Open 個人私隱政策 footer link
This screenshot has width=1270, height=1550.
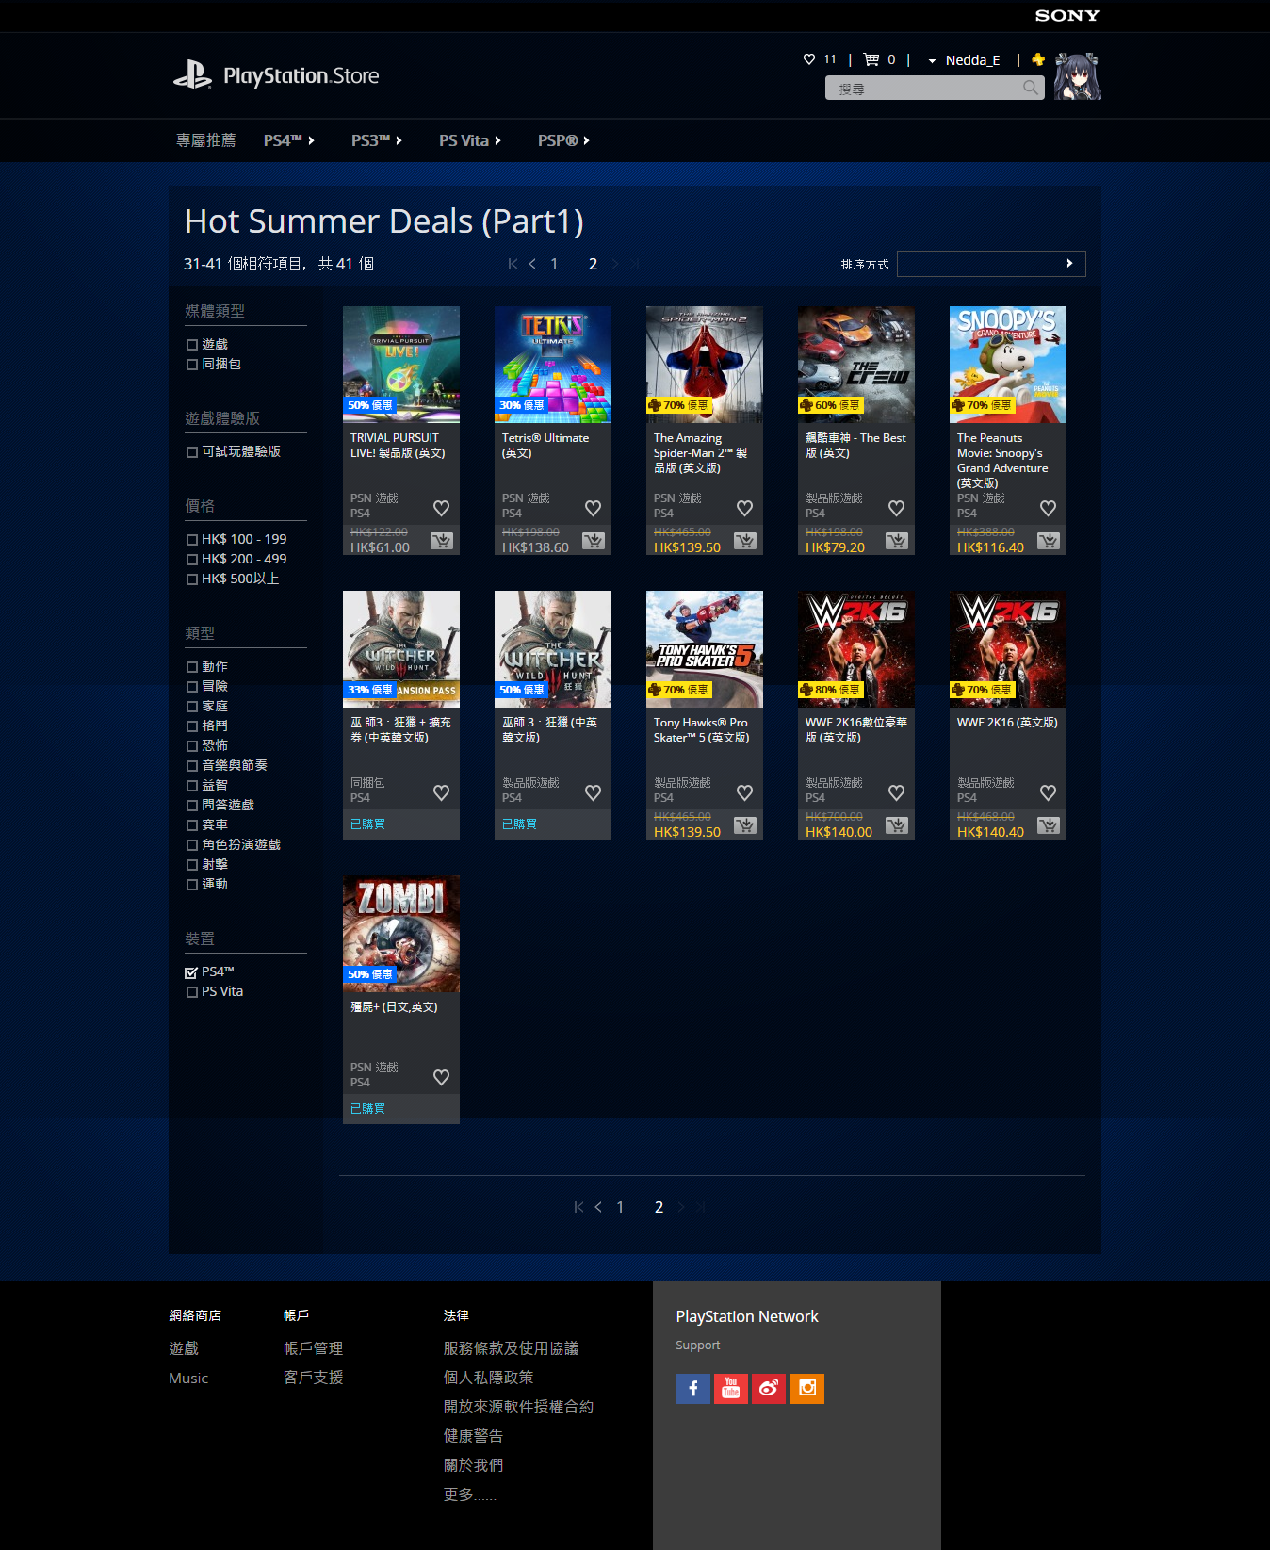[489, 1378]
